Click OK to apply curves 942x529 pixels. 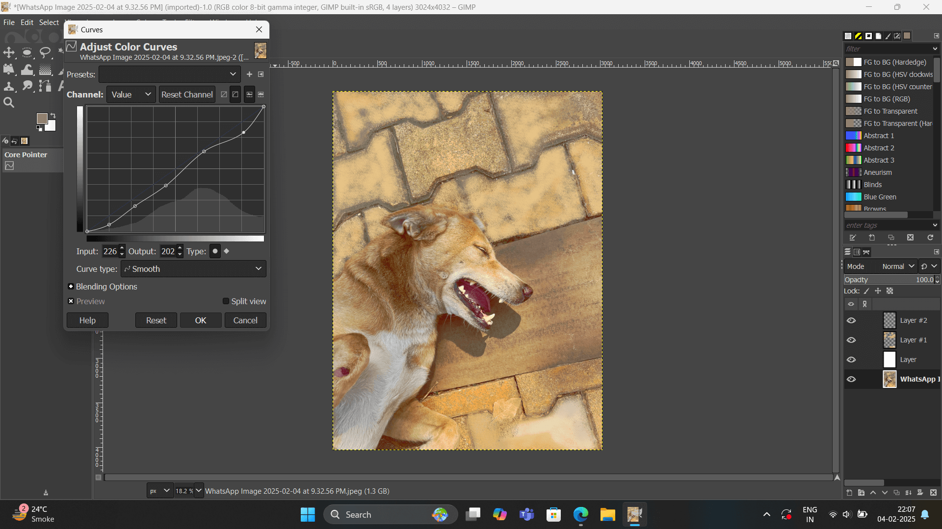point(201,320)
